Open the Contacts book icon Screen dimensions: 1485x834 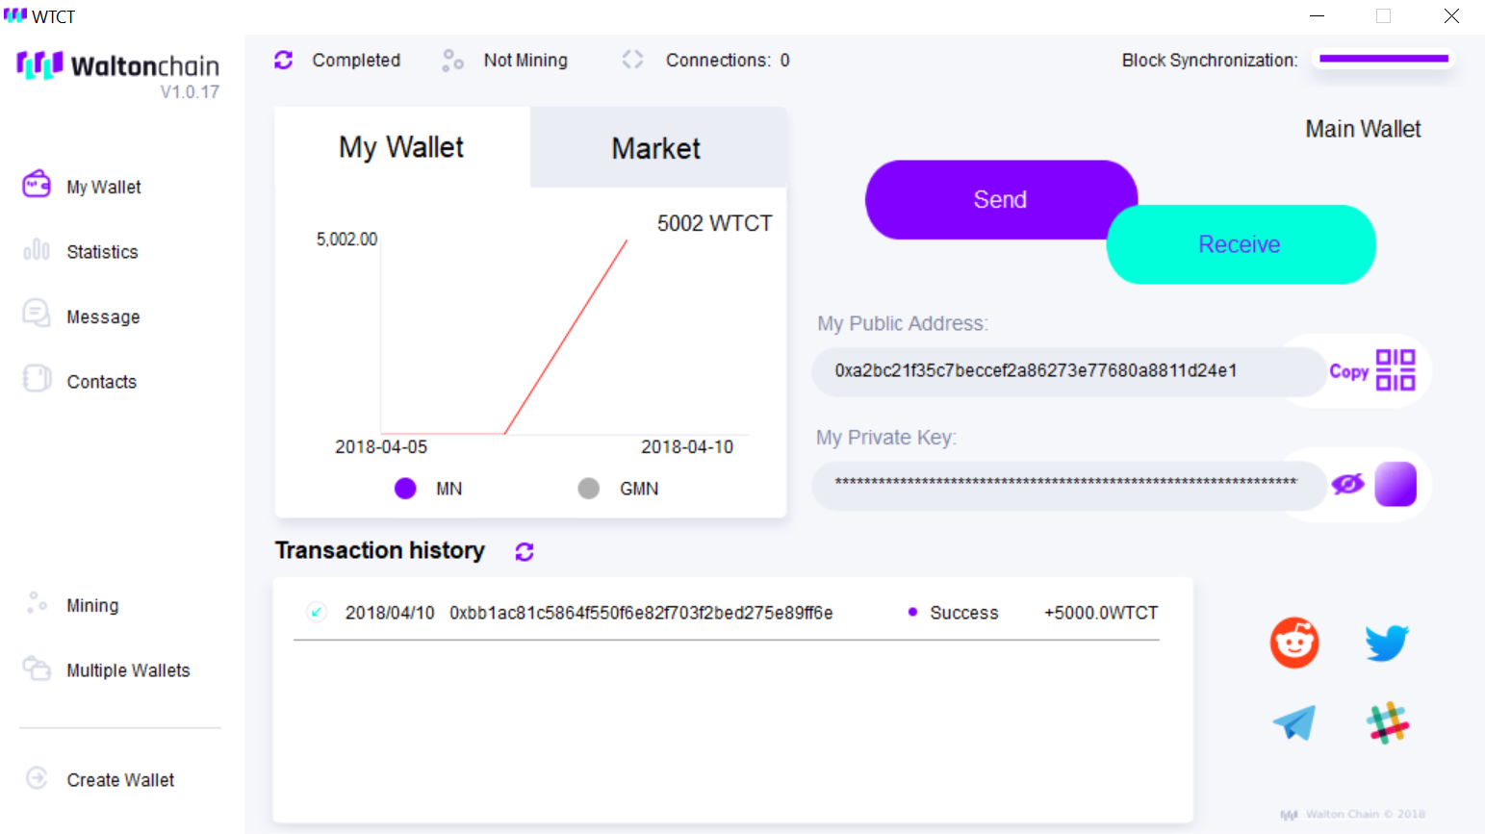coord(37,379)
